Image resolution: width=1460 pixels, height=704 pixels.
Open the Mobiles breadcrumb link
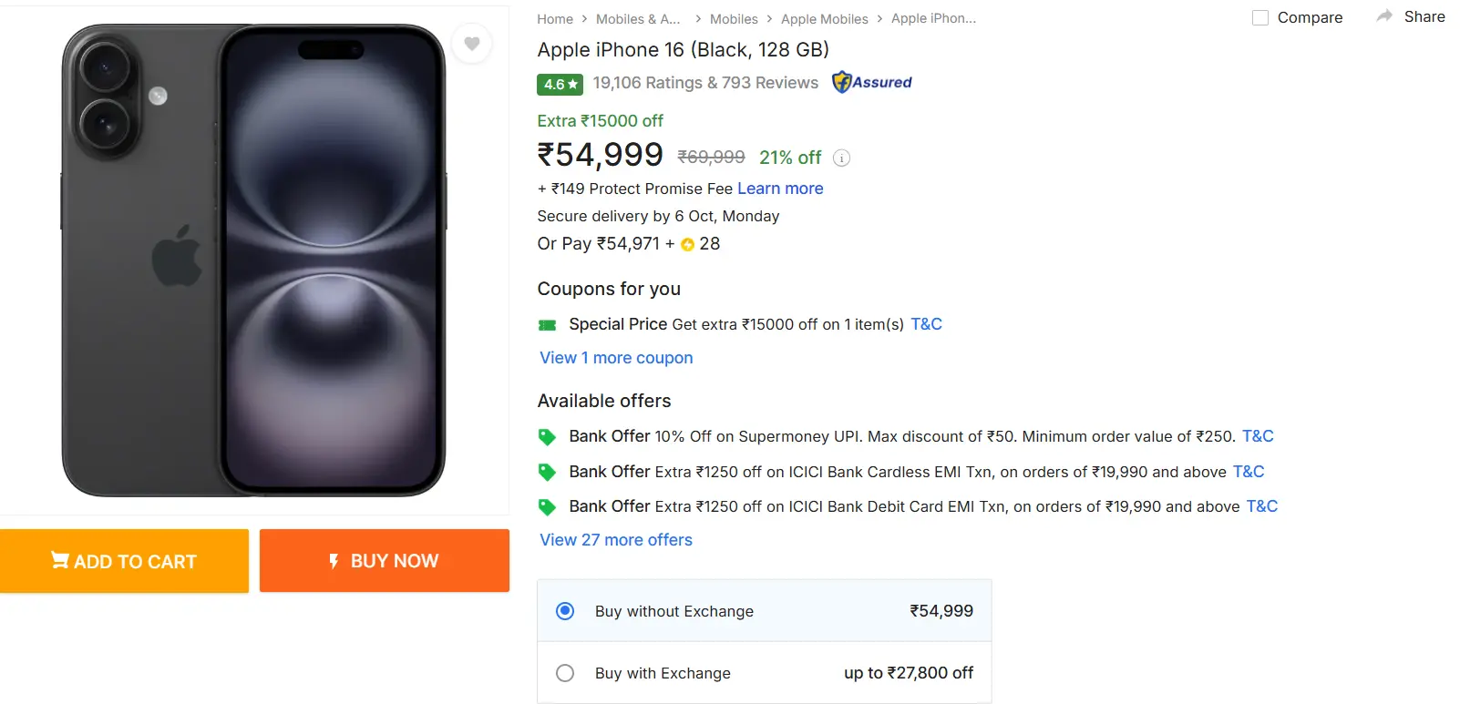734,18
